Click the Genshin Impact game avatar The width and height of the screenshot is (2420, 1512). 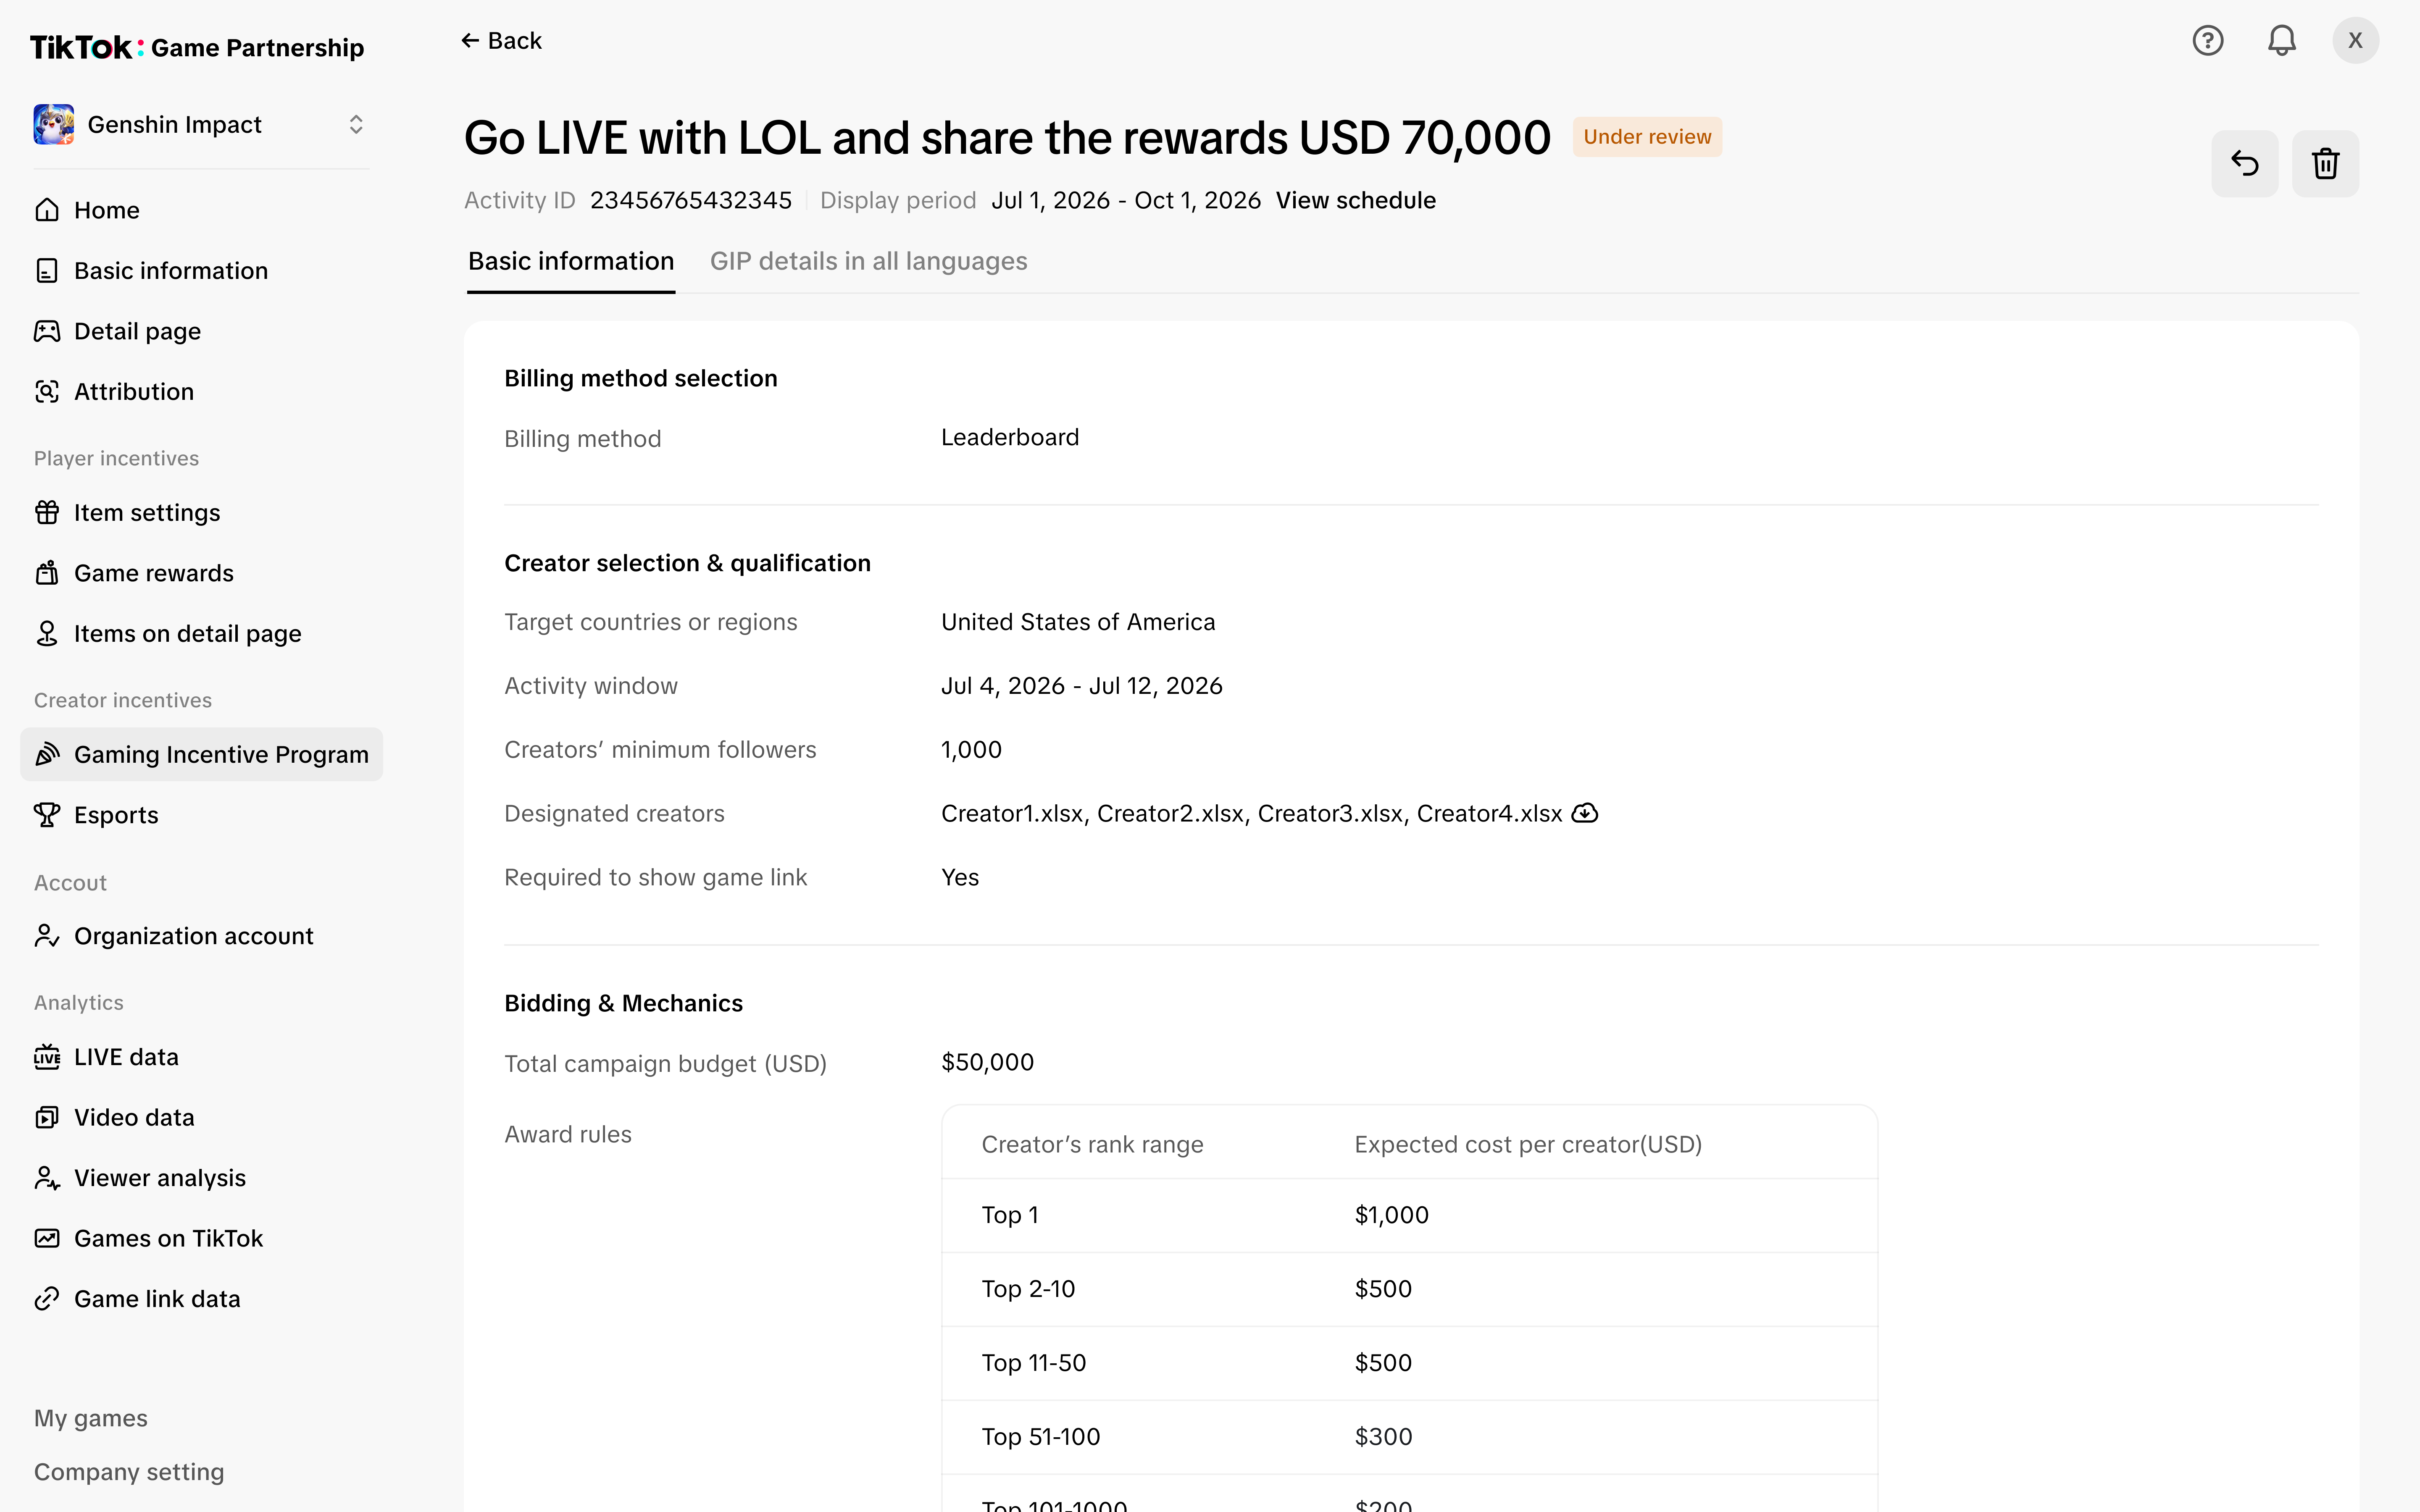[x=54, y=125]
